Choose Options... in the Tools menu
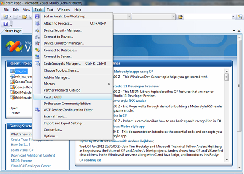The height and width of the screenshot is (174, 244). pyautogui.click(x=73, y=136)
